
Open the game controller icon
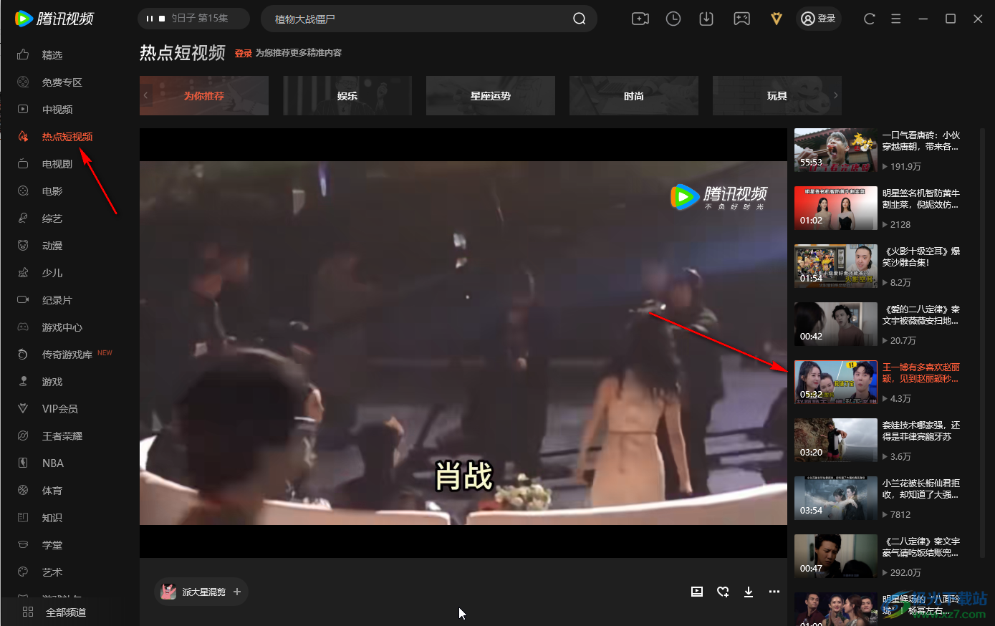click(x=741, y=19)
